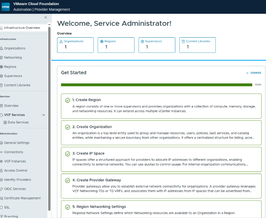The width and height of the screenshot is (266, 218).
Task: Dismiss the Get Started panel
Action: pos(254,73)
